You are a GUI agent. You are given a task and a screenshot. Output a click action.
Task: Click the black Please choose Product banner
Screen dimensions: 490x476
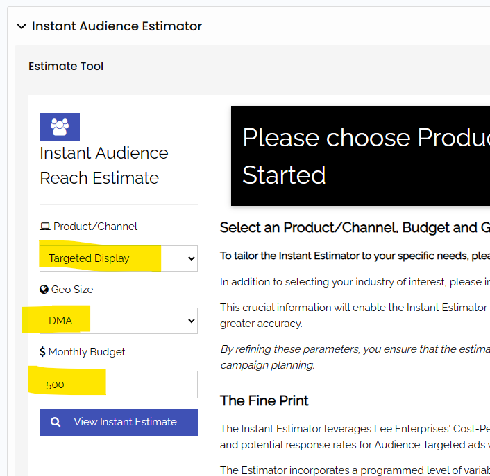pos(360,156)
